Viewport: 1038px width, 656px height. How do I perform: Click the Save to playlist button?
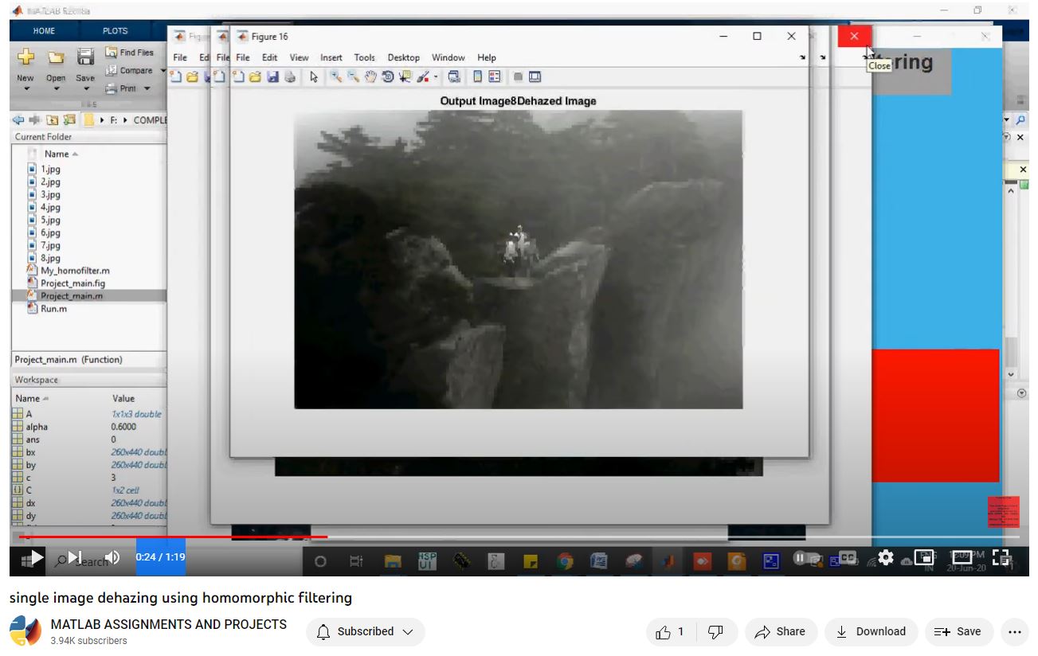(x=959, y=631)
